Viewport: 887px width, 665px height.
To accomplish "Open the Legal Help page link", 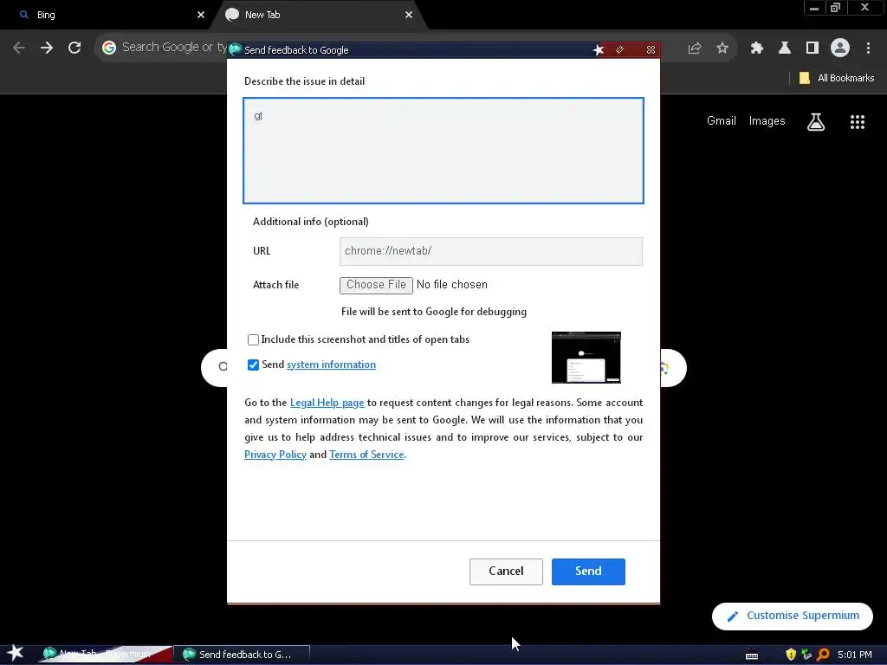I will click(327, 403).
